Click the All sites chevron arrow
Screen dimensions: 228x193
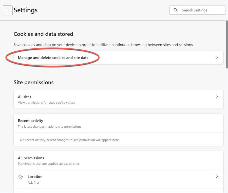click(x=217, y=96)
